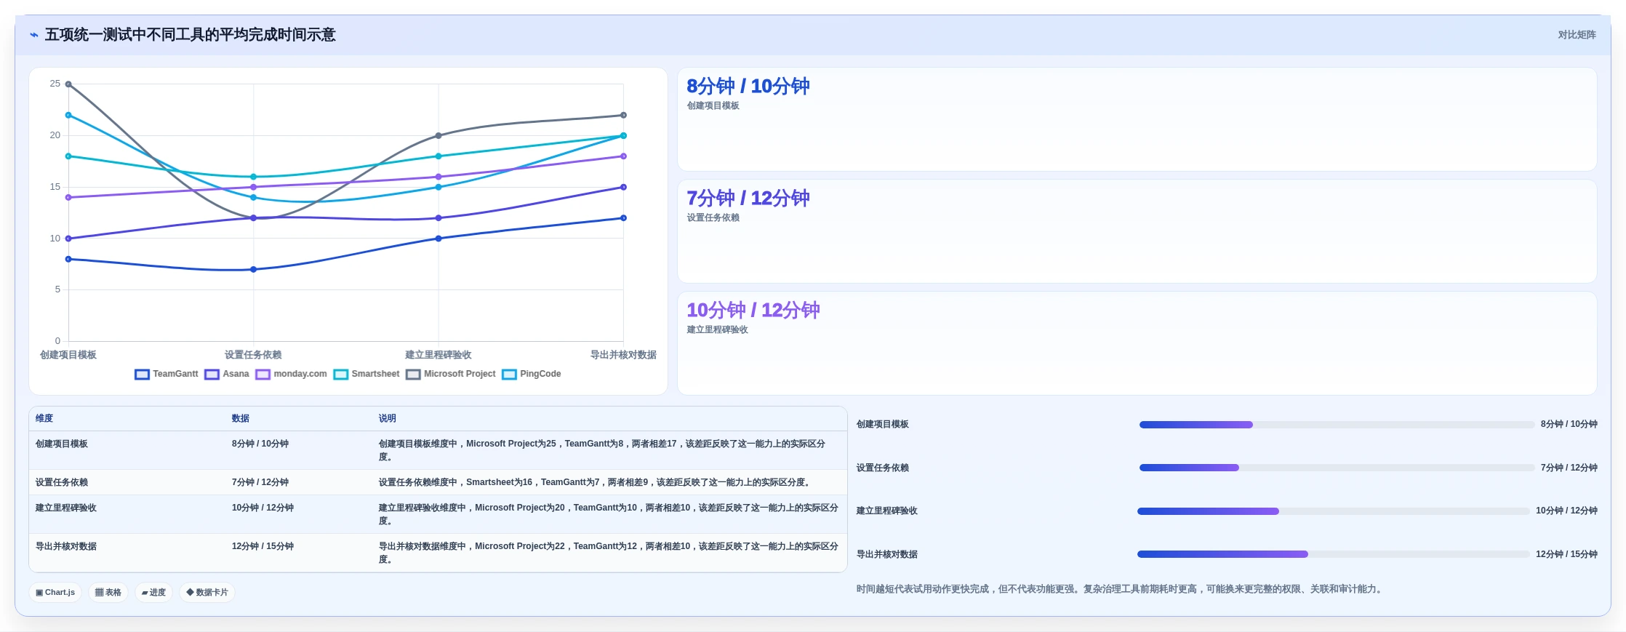Click the monday.com legend label
Image resolution: width=1626 pixels, height=632 pixels.
click(x=300, y=374)
